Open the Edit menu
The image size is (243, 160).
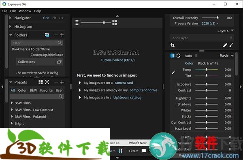point(13,11)
